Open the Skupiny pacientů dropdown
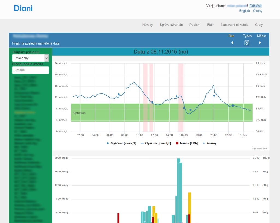The width and height of the screenshot is (280, 223). click(31, 58)
